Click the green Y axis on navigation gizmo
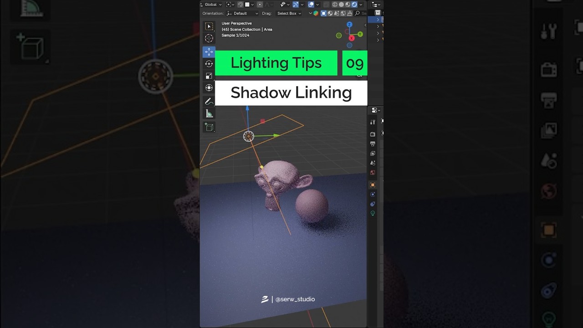This screenshot has height=328, width=583. pyautogui.click(x=360, y=34)
